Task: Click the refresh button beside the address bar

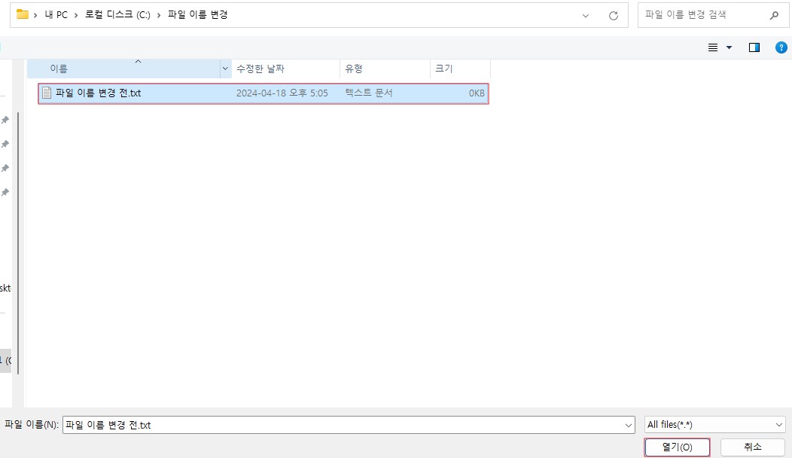Action: (614, 15)
